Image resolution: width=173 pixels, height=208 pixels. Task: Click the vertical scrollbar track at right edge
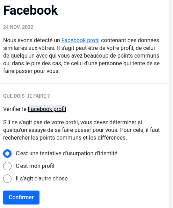[171, 104]
